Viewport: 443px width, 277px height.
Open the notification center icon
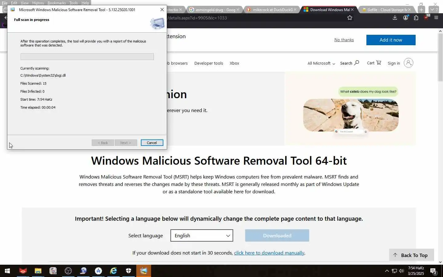click(x=433, y=271)
